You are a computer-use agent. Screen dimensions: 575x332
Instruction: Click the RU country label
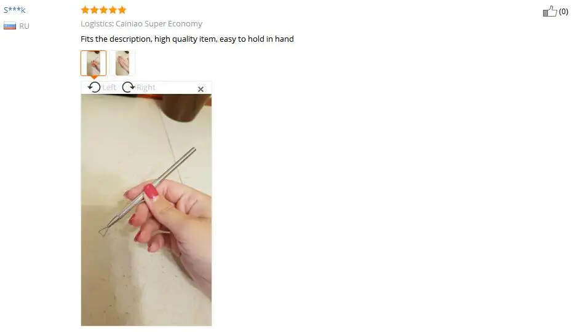coord(24,26)
